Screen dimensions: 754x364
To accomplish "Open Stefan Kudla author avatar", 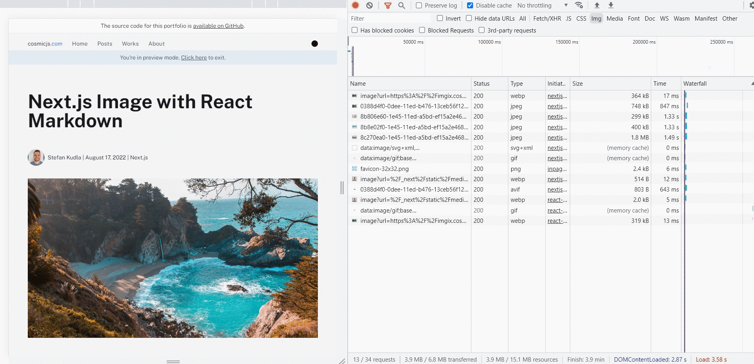I will pos(36,157).
